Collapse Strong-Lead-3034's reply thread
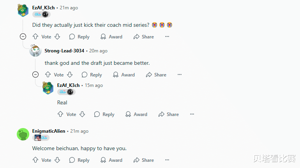This screenshot has width=300, height=168. [35, 75]
